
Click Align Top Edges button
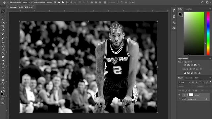tap(55, 2)
